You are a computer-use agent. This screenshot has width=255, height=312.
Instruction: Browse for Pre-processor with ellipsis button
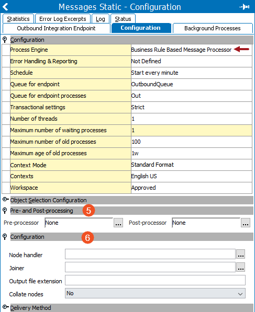click(x=118, y=223)
